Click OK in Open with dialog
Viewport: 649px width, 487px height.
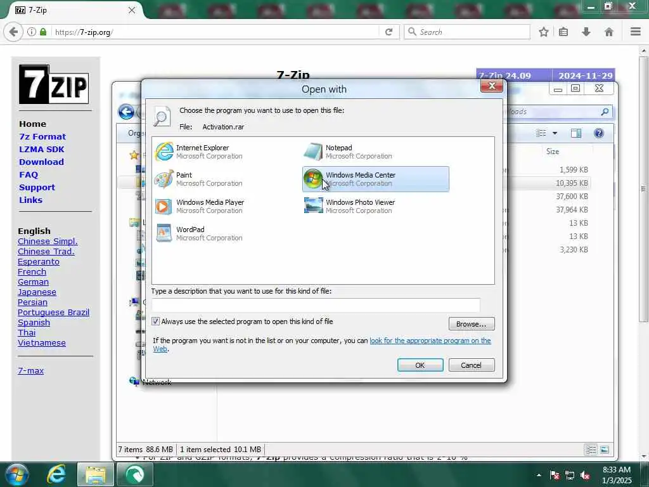coord(420,365)
